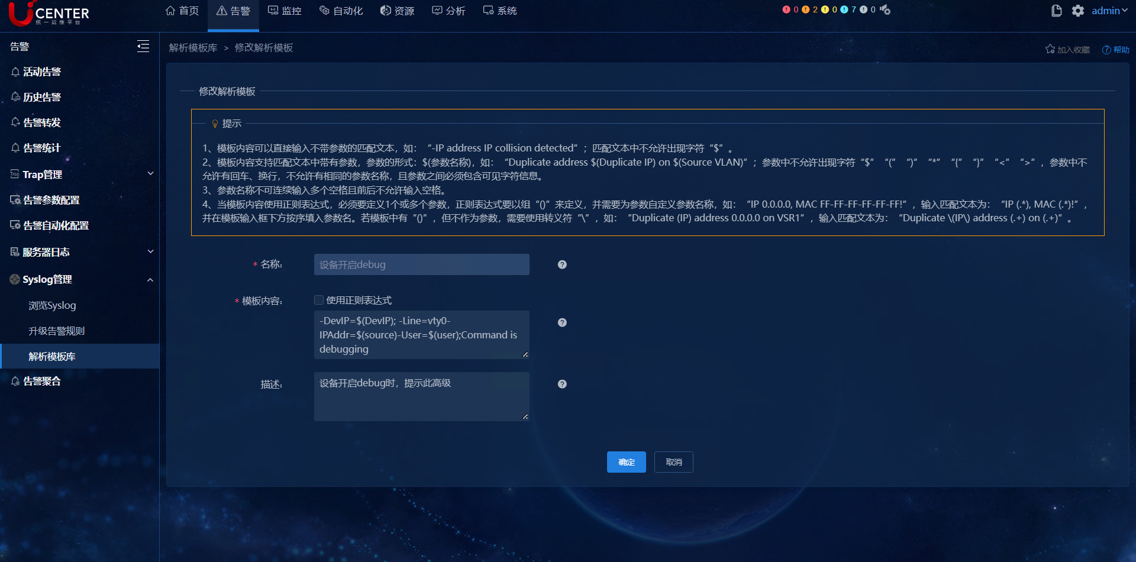Open the major (orange) alarm count indicator
Screen dimensions: 1136x562
[x=809, y=9]
